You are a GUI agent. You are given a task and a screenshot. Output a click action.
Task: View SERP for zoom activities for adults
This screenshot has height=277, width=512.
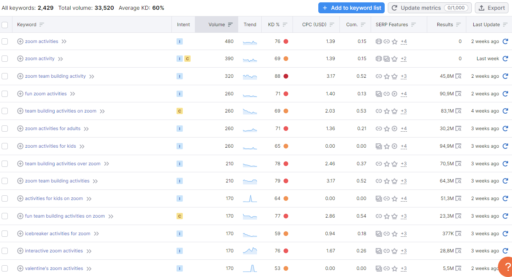click(x=458, y=129)
